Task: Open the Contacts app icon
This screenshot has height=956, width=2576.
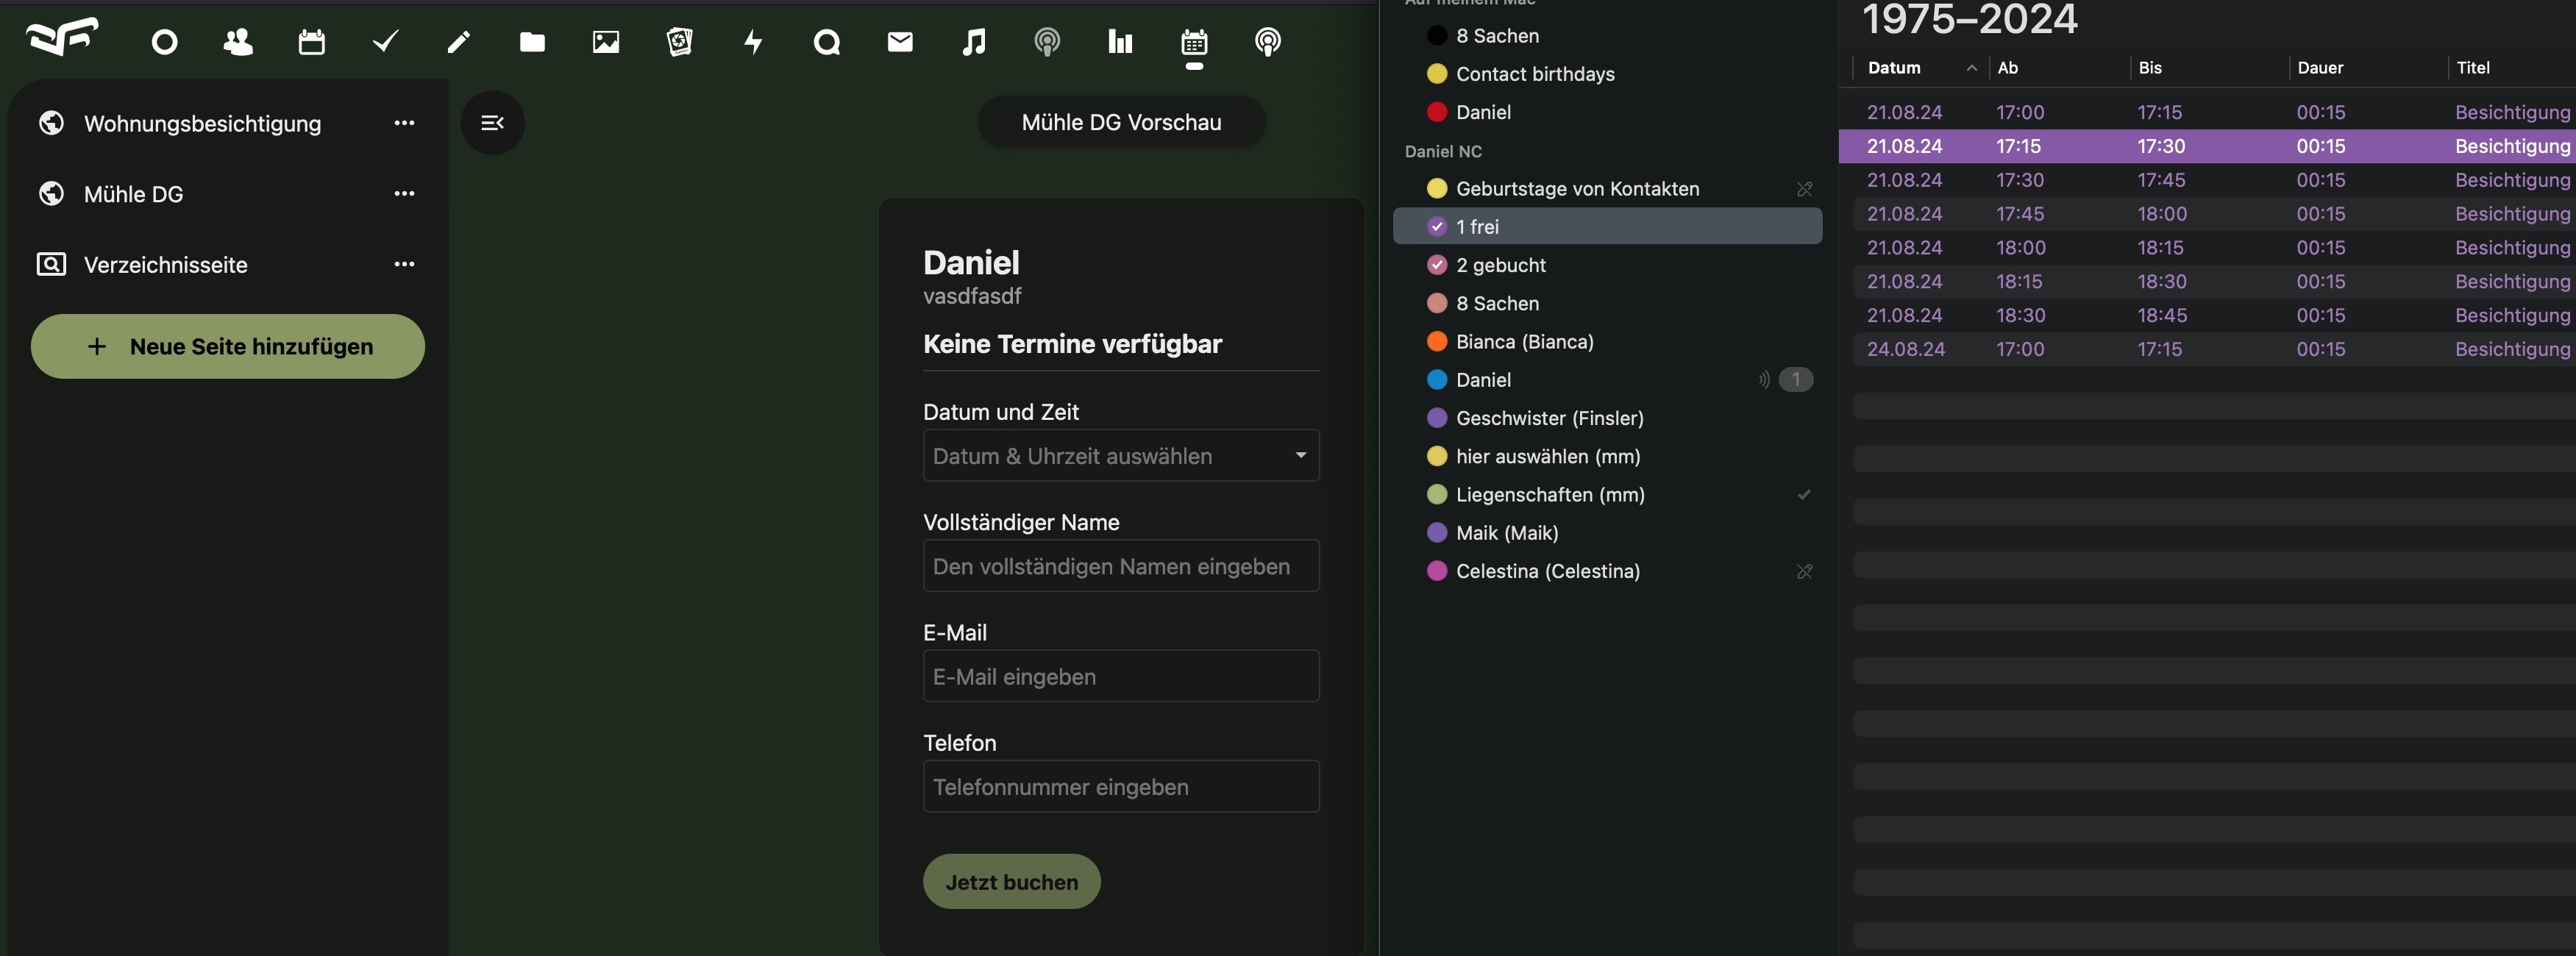Action: [238, 42]
